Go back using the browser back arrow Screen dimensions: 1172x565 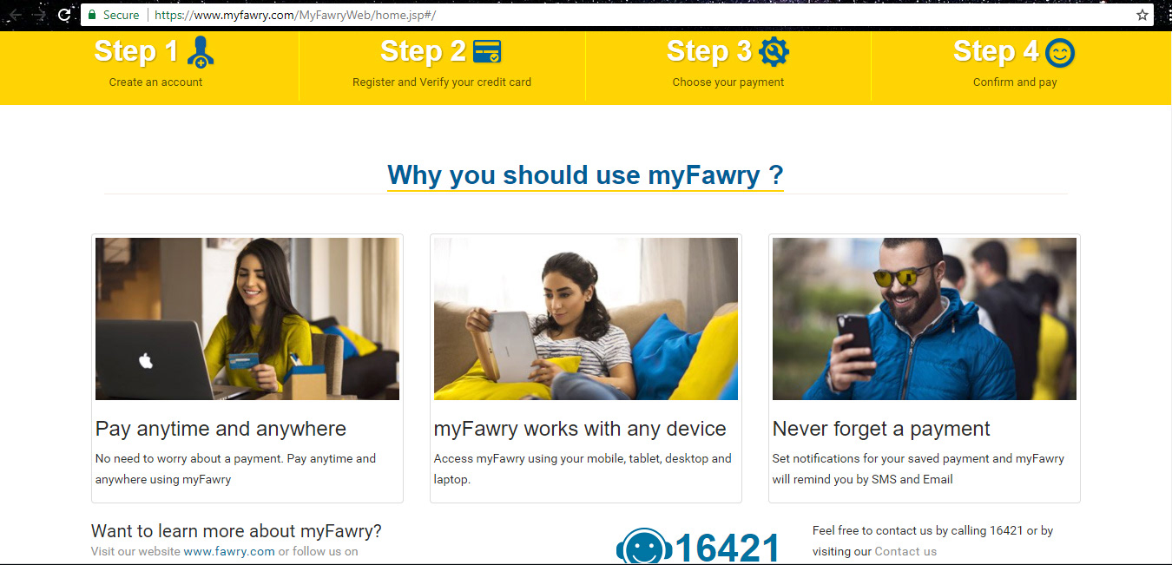click(x=16, y=15)
